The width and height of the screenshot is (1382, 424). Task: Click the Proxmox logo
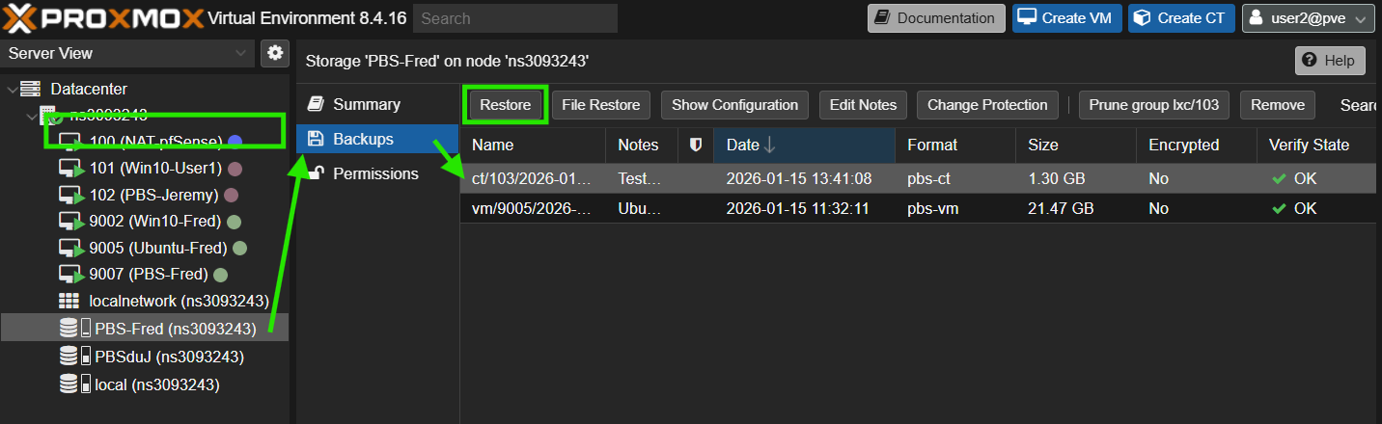tap(104, 18)
